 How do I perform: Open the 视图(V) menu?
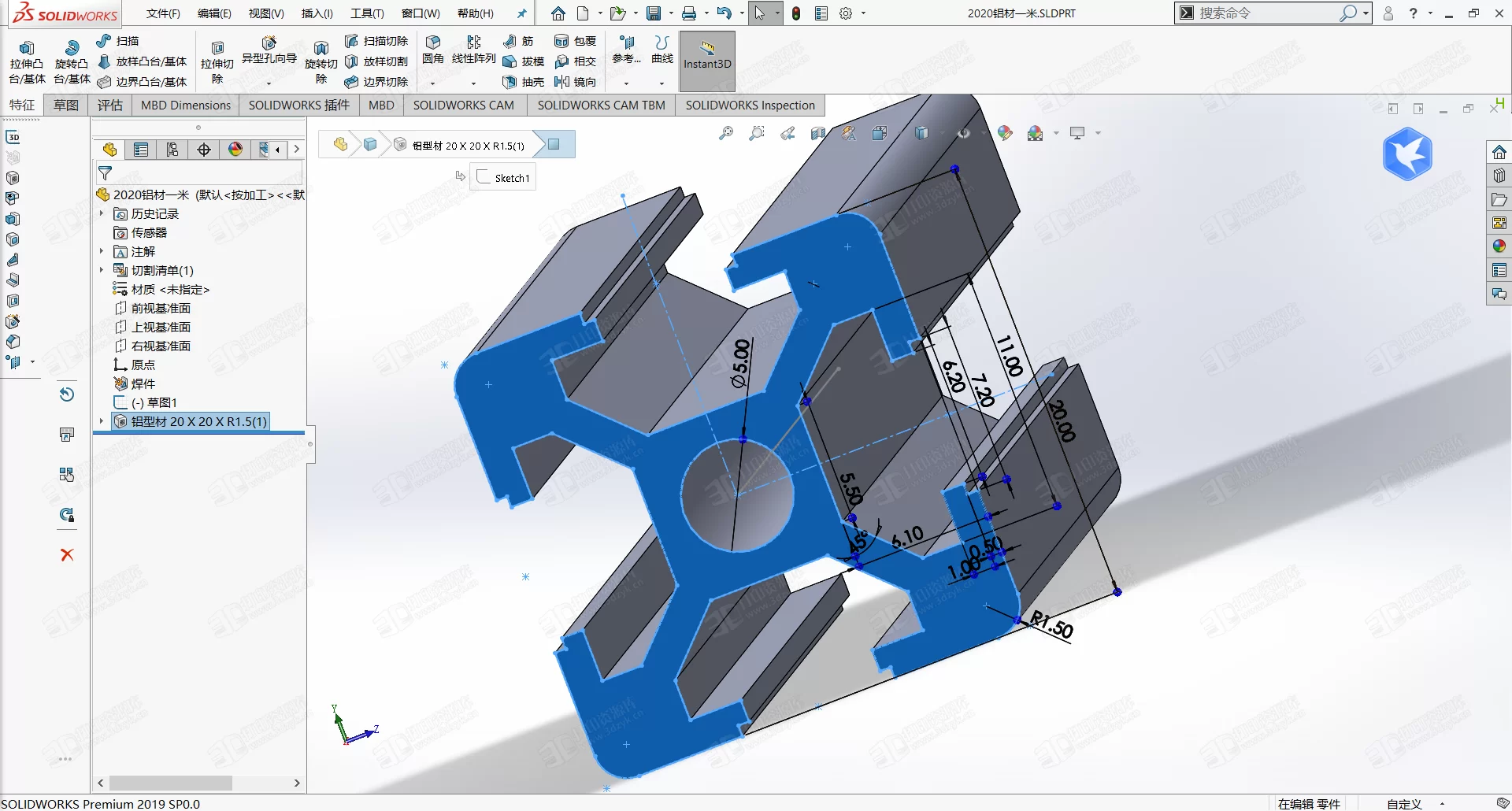(x=266, y=13)
